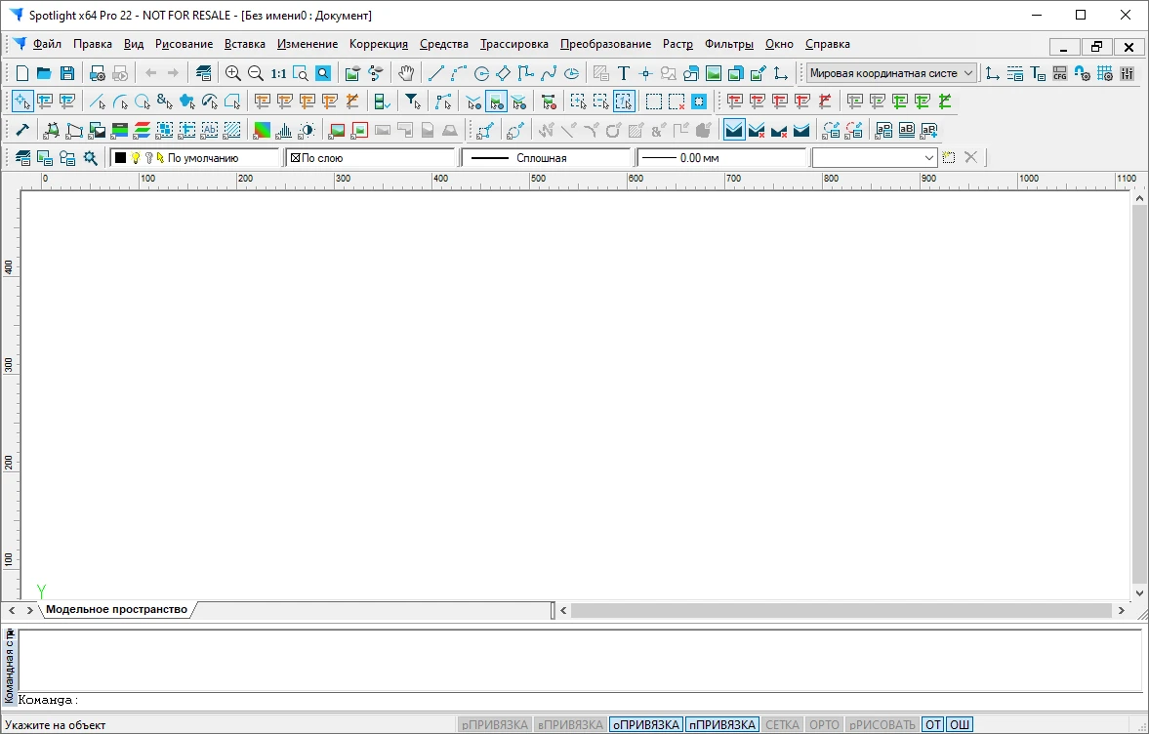This screenshot has width=1149, height=734.
Task: Click the funnel filter selection icon
Action: [x=412, y=102]
